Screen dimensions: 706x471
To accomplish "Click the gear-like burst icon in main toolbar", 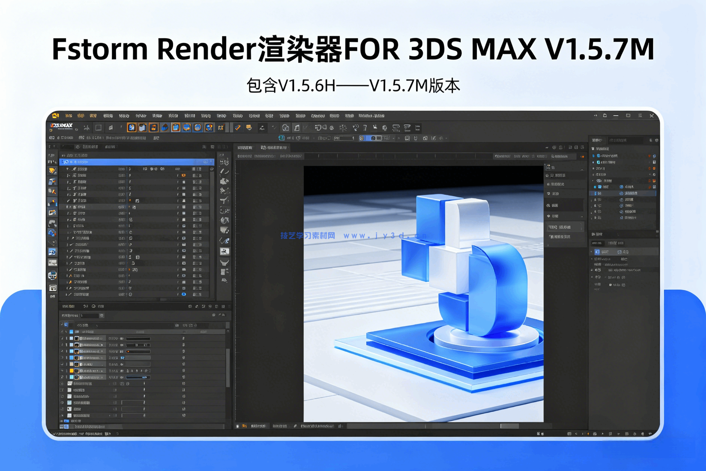I will point(343,128).
